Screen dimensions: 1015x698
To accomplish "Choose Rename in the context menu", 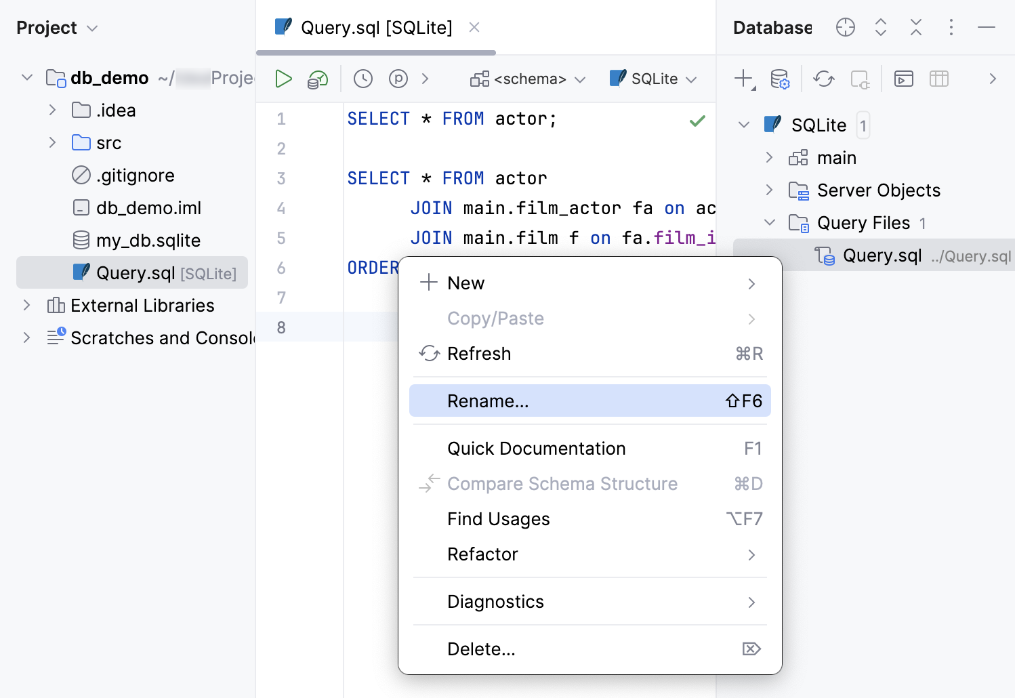I will (487, 401).
